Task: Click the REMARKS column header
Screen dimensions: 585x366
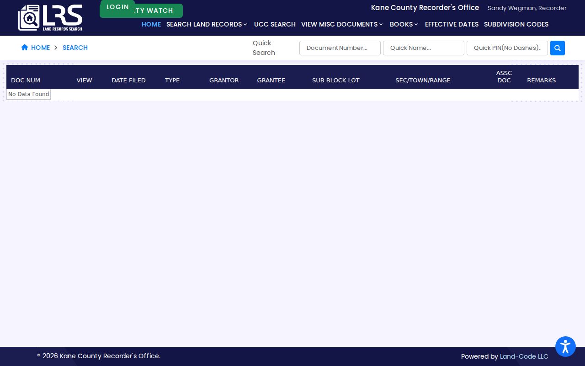Action: tap(542, 80)
